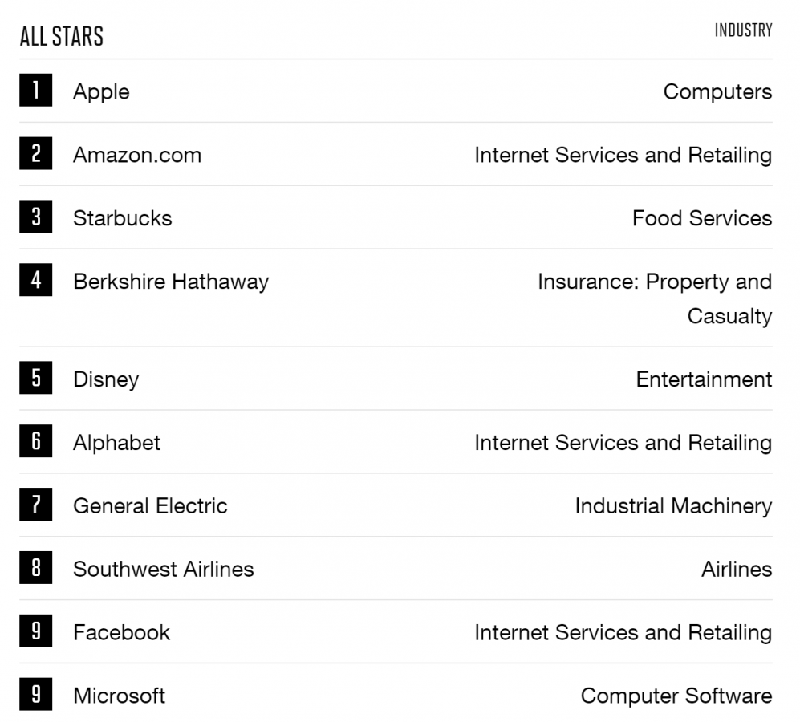Select the Microsoft company name
800x722 pixels.
pos(119,696)
